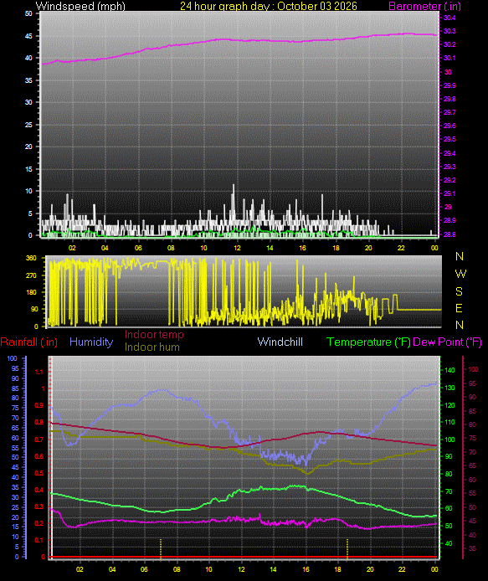
Task: Click the '180' wind direction axis value
Action: (x=32, y=292)
